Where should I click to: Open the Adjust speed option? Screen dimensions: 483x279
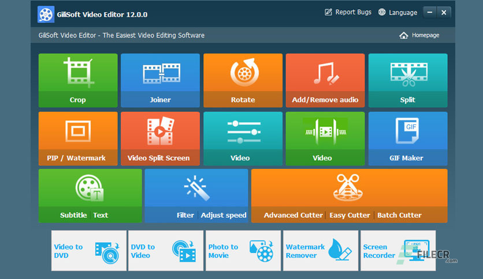224,216
